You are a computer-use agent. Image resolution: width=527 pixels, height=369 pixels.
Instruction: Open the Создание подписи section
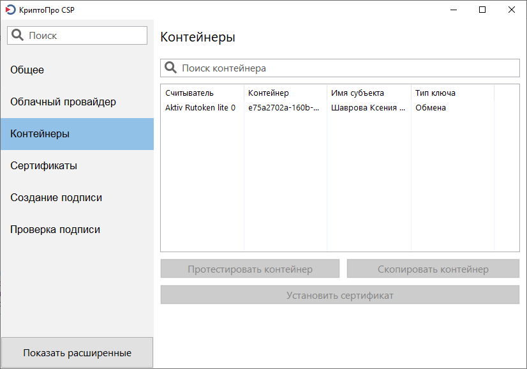77,198
